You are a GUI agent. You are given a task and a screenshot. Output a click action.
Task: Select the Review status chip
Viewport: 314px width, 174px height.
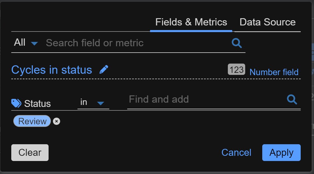[32, 121]
